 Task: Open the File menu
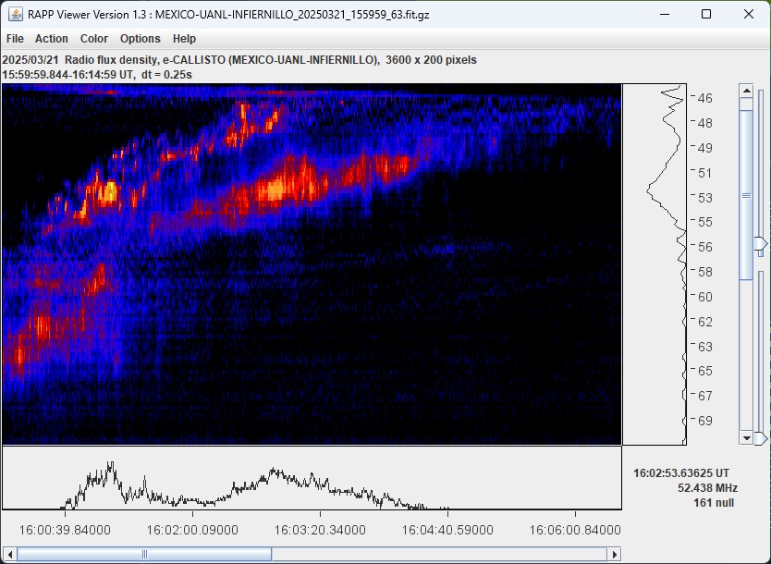click(15, 39)
